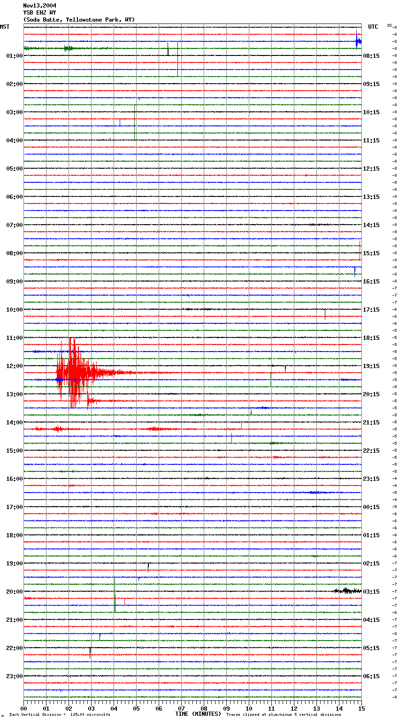The width and height of the screenshot is (399, 721).
Task: Click the 18:15 UTC time label
Action: click(x=371, y=338)
